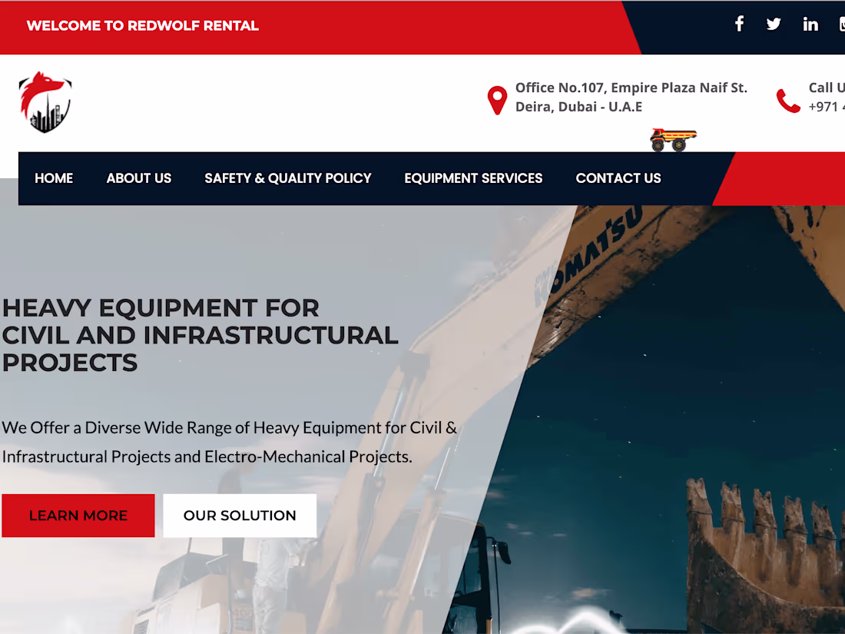Click the red location pin icon

pos(497,98)
